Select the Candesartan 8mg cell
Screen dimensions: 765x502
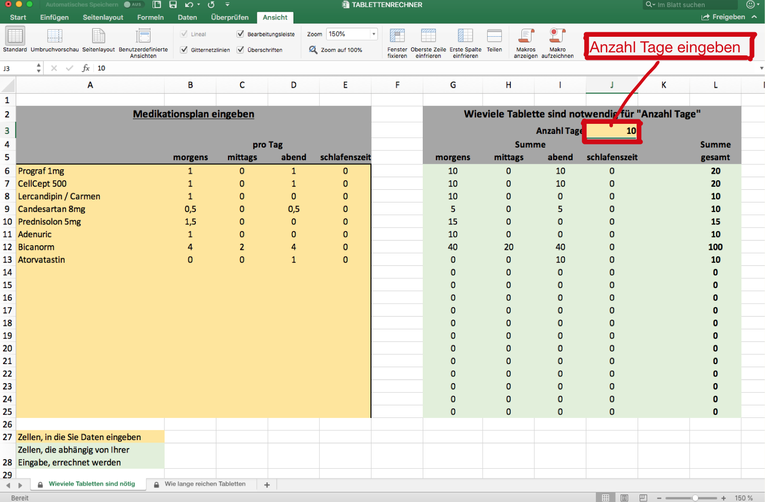click(x=90, y=209)
